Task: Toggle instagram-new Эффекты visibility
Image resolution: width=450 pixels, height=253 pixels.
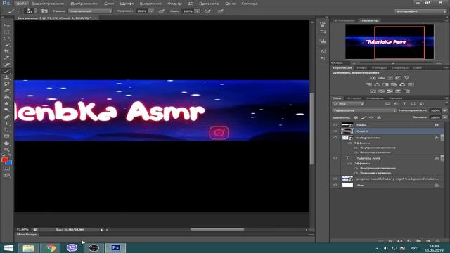Action: point(350,143)
